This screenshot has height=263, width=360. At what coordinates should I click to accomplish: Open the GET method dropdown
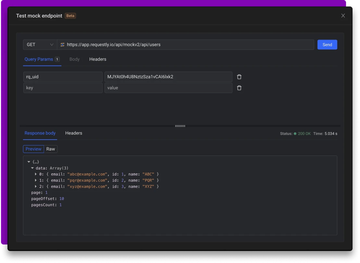click(x=40, y=45)
